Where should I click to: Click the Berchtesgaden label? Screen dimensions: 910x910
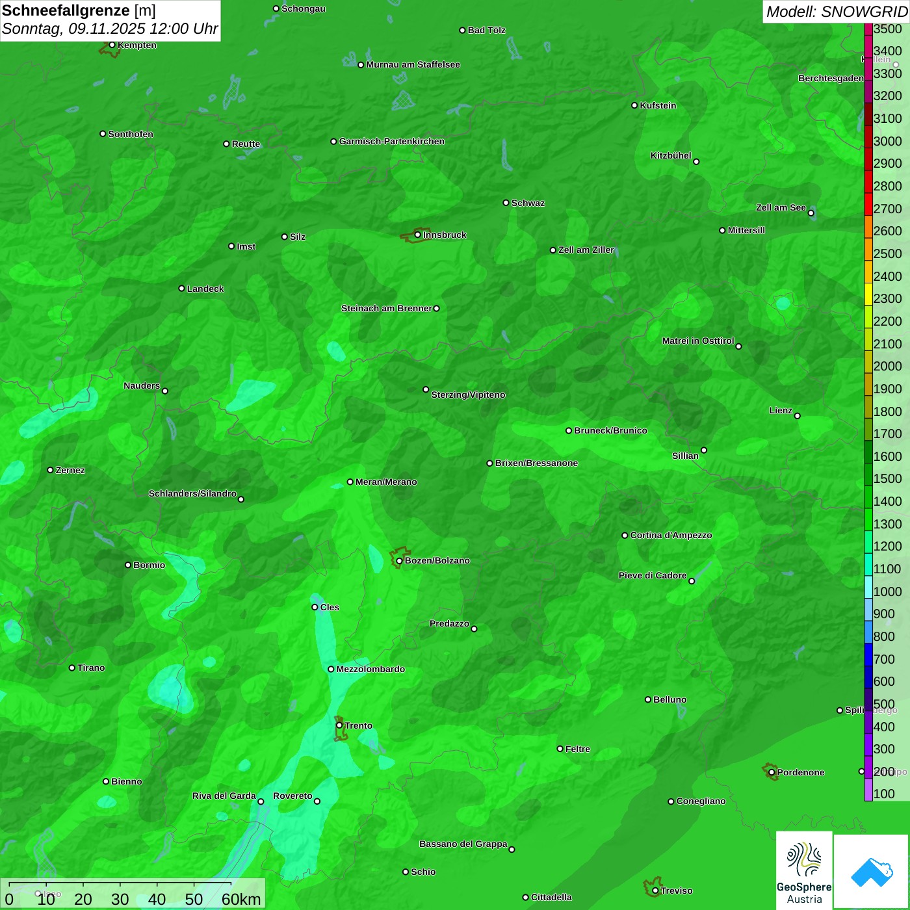831,78
